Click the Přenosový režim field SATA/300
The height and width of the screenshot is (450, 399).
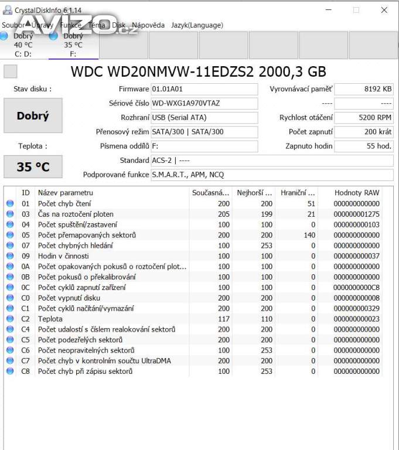pos(204,132)
